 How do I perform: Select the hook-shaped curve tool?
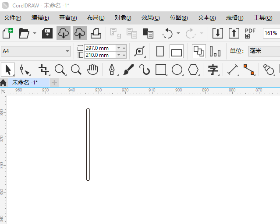click(145, 70)
